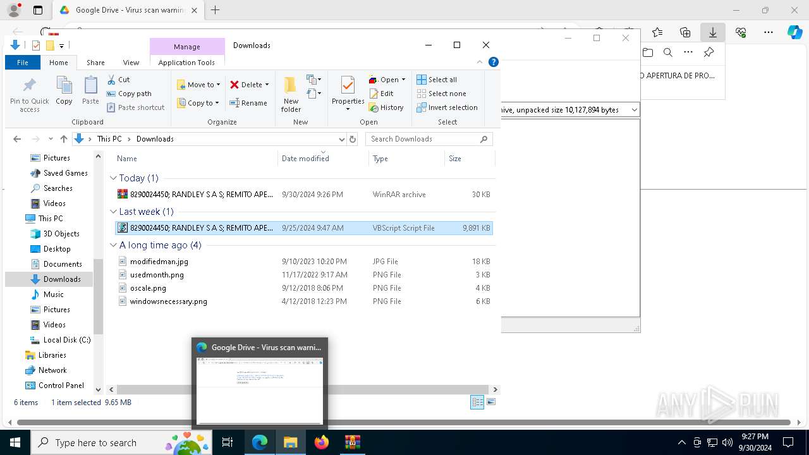The width and height of the screenshot is (809, 455).
Task: Open Edge downloads icon in browser toolbar
Action: [712, 32]
